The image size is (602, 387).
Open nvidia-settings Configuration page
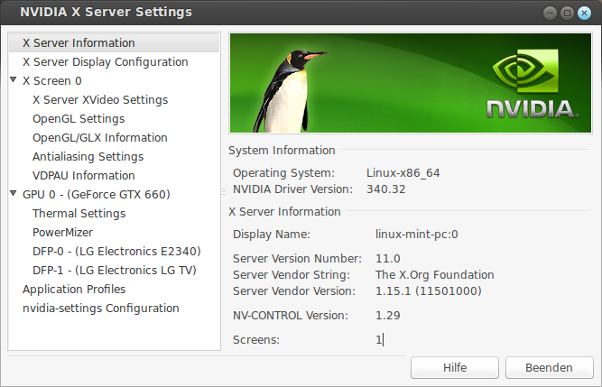point(101,308)
